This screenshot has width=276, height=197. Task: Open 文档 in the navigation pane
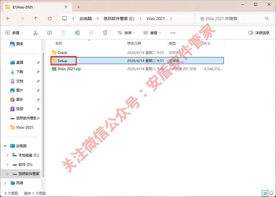tap(19, 81)
